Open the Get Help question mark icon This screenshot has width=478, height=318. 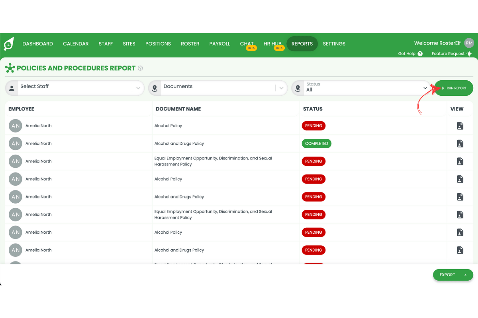[420, 53]
